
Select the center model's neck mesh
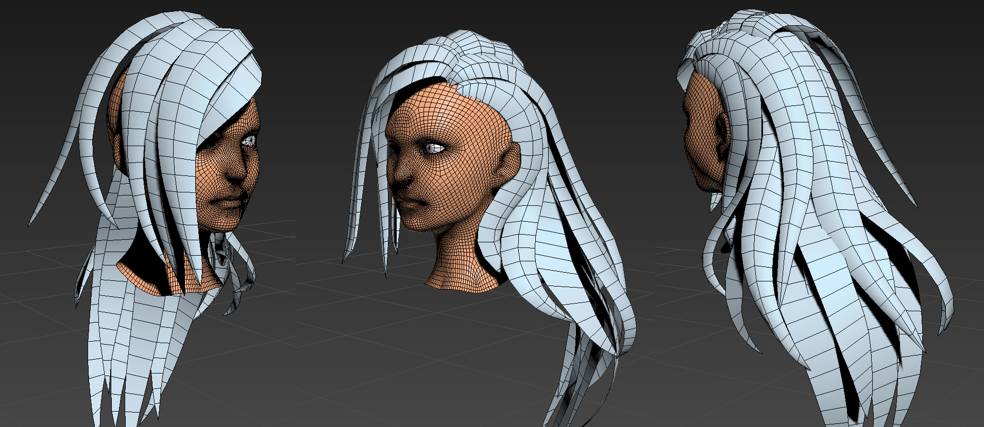pos(459,268)
